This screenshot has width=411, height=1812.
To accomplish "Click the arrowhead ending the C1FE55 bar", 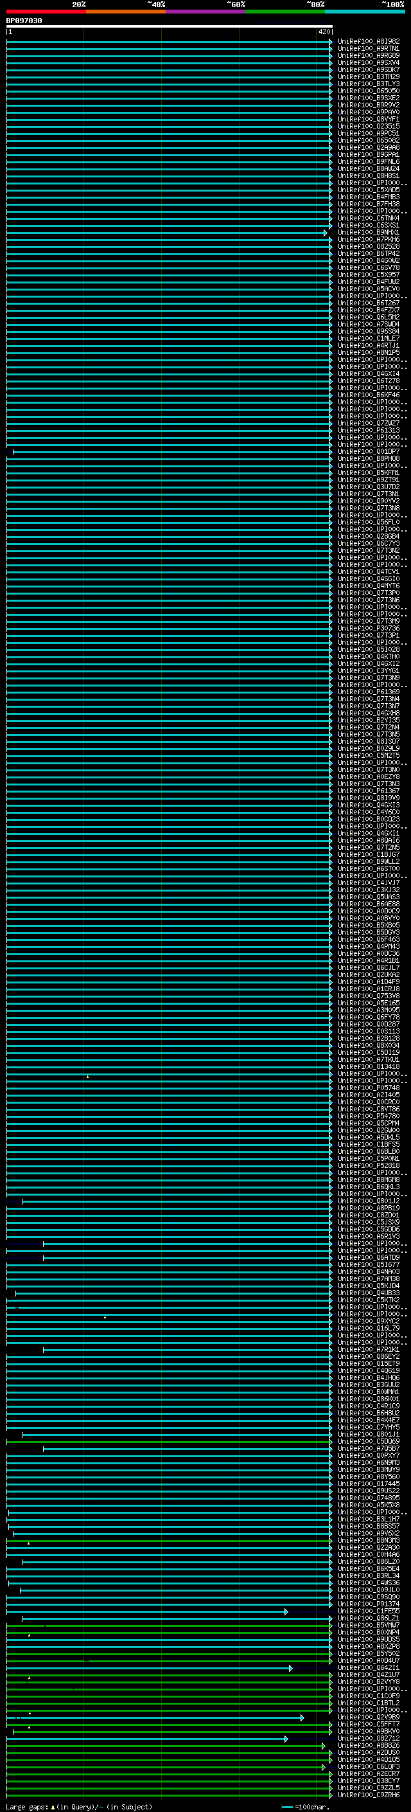I will pos(286,1611).
